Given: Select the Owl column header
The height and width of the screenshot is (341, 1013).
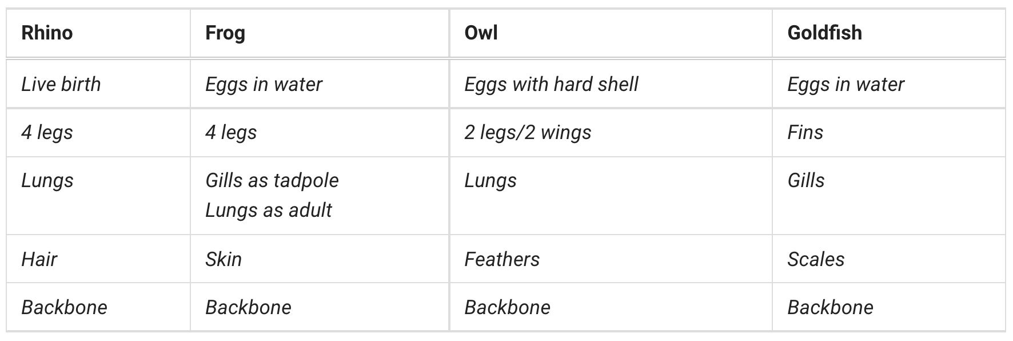Looking at the screenshot, I should click(481, 33).
